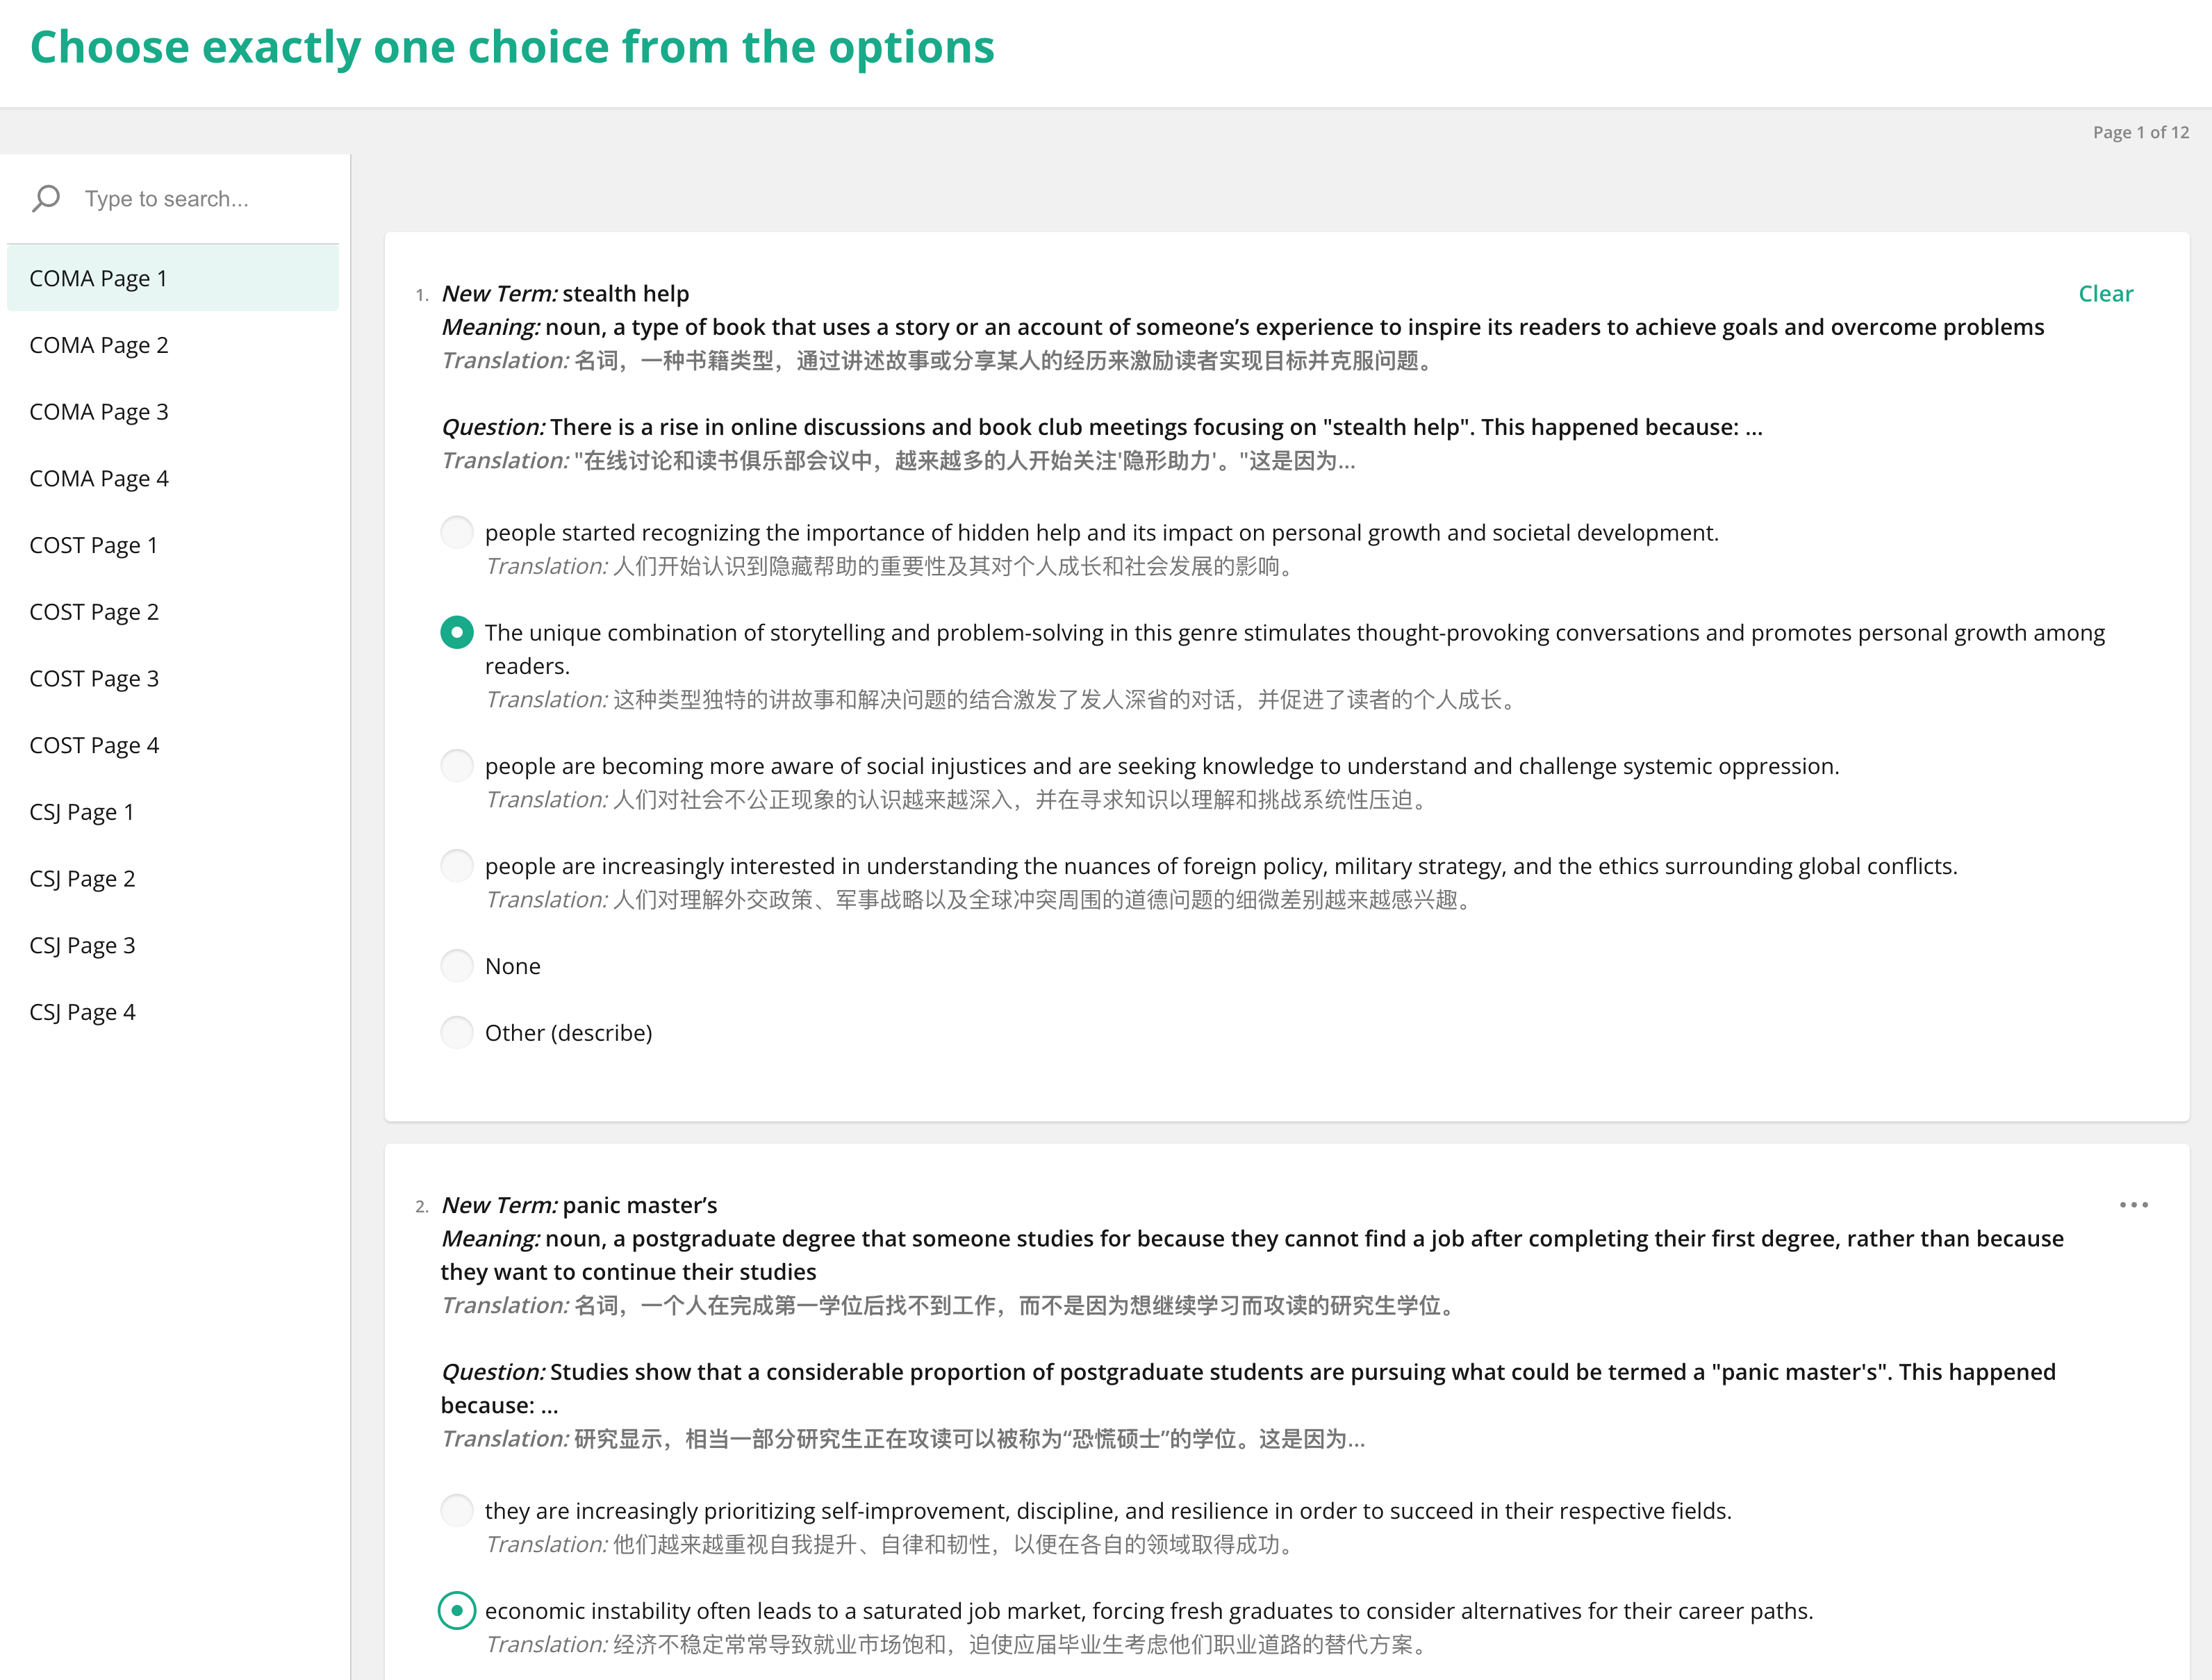Select the COMA Page 1 sidebar item

tap(98, 278)
